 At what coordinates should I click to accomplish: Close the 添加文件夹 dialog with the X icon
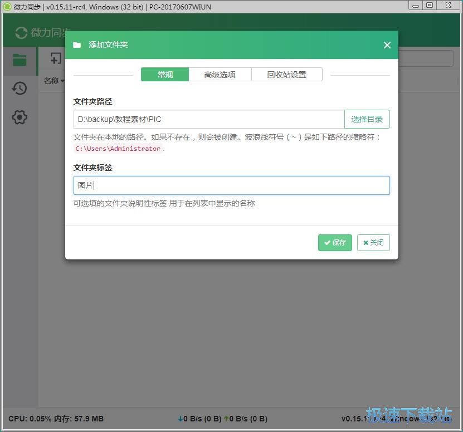point(387,45)
